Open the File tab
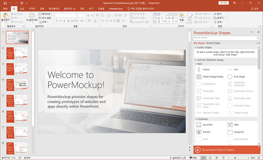The width and height of the screenshot is (263, 160). click(x=5, y=9)
